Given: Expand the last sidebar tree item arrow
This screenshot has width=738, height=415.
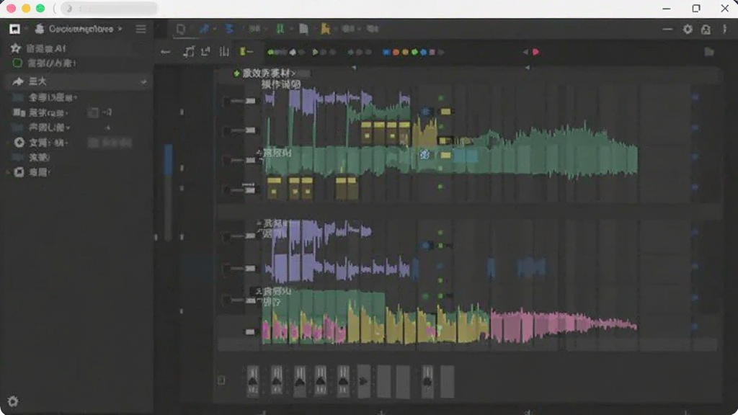Looking at the screenshot, I should click(7, 173).
